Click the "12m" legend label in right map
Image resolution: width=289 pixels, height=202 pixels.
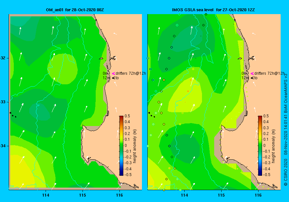(245, 78)
